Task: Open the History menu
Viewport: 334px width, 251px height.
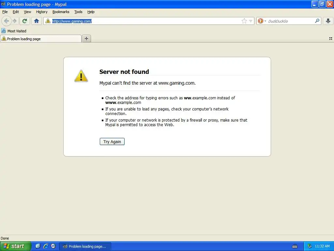Action: [42, 12]
